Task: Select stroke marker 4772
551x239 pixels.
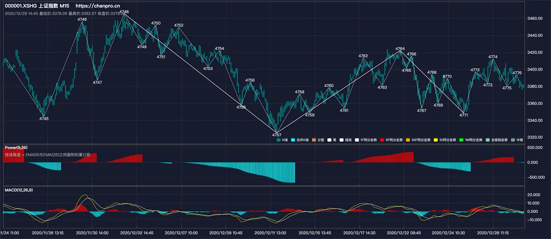Action: tap(475, 70)
